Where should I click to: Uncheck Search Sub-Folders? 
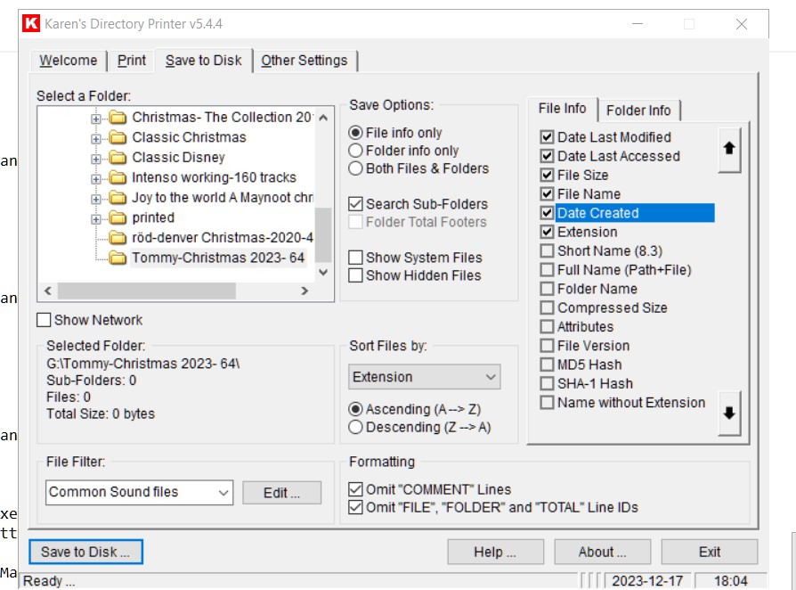point(418,204)
